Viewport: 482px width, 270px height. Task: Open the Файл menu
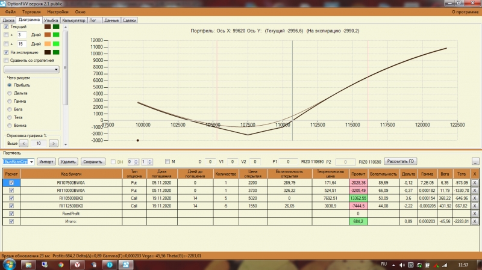click(x=10, y=11)
